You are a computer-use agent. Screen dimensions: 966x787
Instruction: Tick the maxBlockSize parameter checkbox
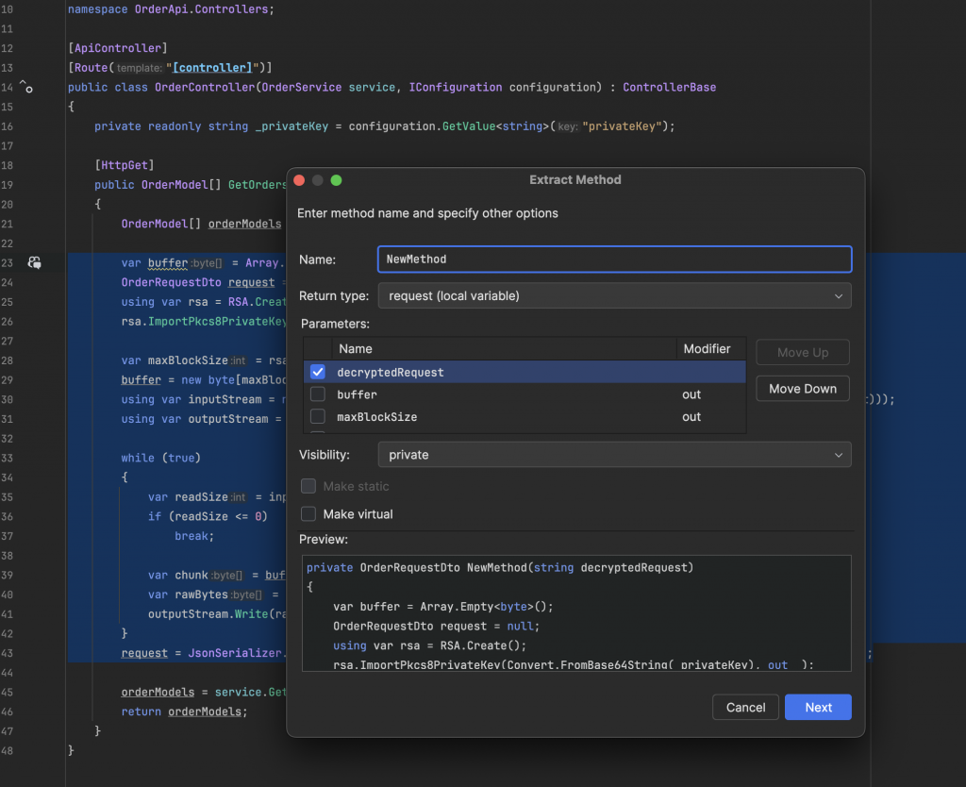tap(318, 417)
